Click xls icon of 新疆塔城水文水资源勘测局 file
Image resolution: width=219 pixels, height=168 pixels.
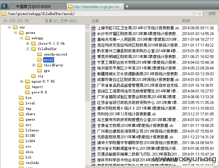93,74
